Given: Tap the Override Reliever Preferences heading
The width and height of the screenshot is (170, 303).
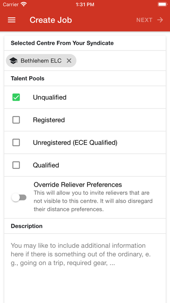Looking at the screenshot, I should click(78, 185).
